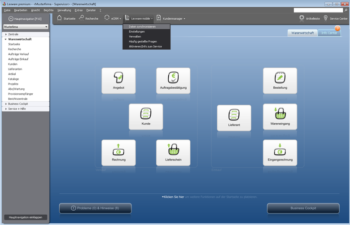Open the Rechnung tile
This screenshot has width=350, height=225.
pyautogui.click(x=118, y=153)
